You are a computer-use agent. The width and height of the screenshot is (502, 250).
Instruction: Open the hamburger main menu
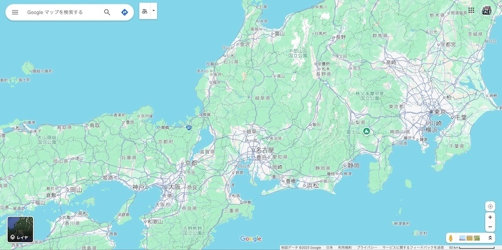(x=14, y=12)
